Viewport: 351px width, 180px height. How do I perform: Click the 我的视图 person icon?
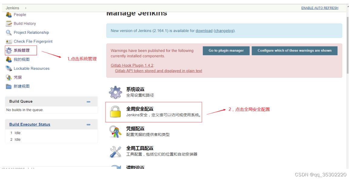pyautogui.click(x=9, y=59)
